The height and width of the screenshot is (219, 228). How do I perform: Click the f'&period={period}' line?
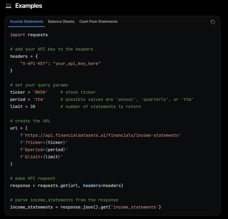pos(44,150)
